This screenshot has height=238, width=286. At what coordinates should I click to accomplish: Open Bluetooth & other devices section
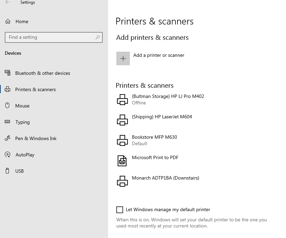(x=43, y=73)
